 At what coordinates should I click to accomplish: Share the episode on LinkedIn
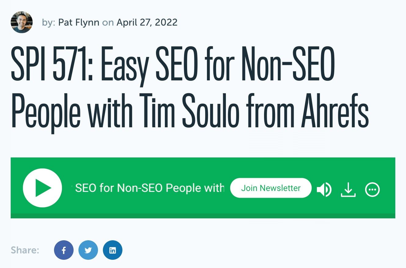113,250
